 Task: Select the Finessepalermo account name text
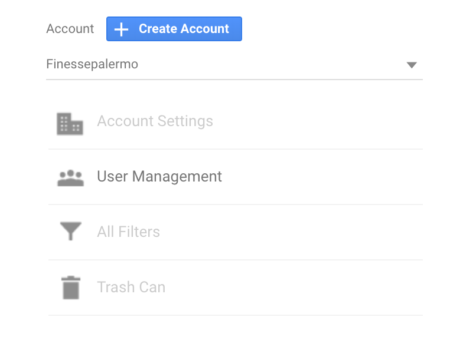coord(92,64)
